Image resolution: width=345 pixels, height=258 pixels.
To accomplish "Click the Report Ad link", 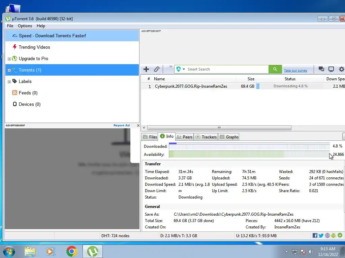I will click(121, 125).
